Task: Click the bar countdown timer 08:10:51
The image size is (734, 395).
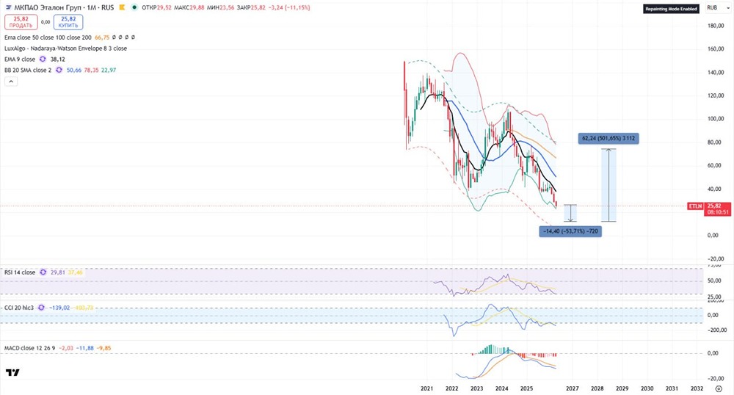Action: click(717, 212)
